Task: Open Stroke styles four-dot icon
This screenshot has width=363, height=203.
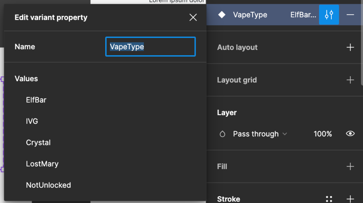Action: (329, 199)
